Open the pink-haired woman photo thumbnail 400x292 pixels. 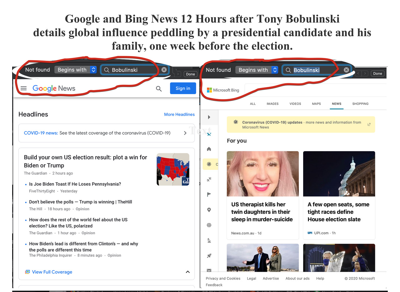point(263,174)
